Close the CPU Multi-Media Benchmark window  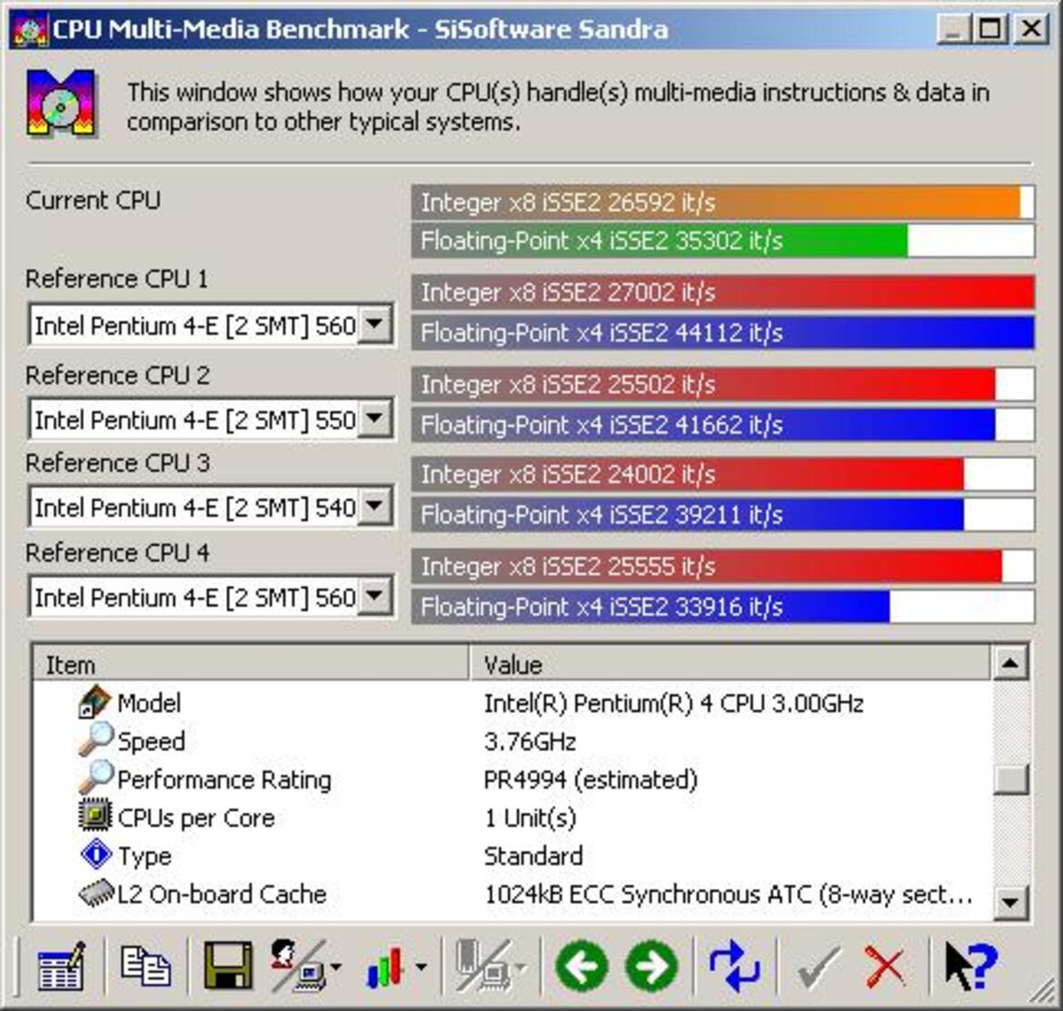1031,29
